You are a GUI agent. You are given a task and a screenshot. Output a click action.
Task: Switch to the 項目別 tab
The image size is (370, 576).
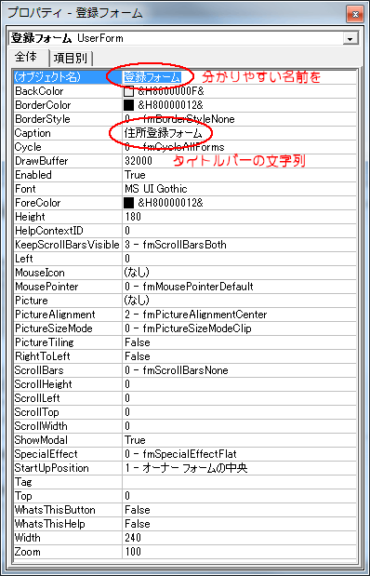point(70,58)
